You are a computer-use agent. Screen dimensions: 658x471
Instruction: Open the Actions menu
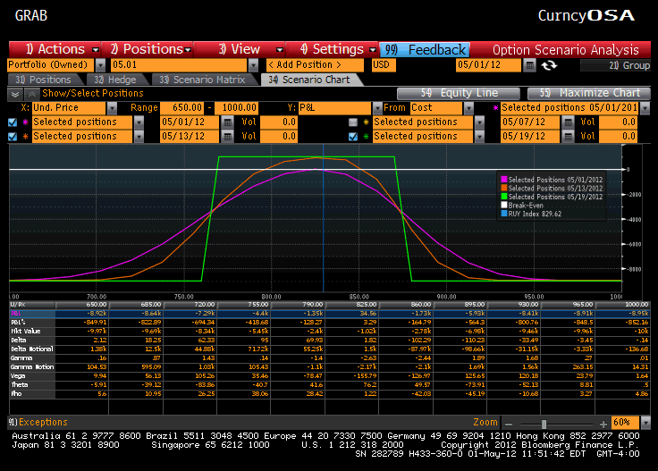54,49
